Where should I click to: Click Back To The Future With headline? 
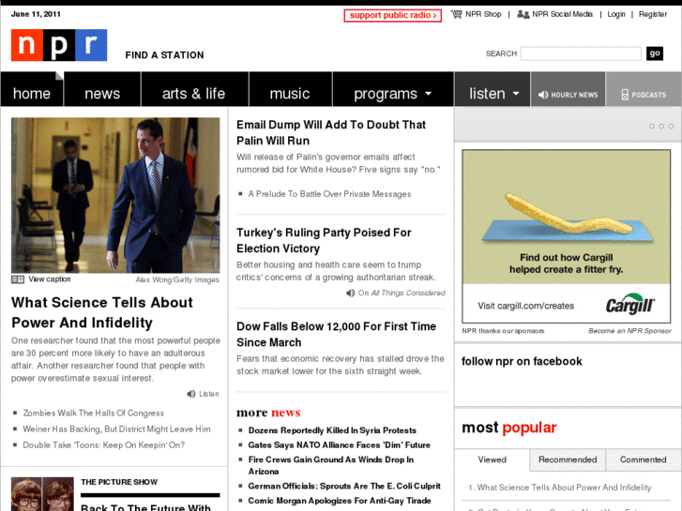(145, 507)
